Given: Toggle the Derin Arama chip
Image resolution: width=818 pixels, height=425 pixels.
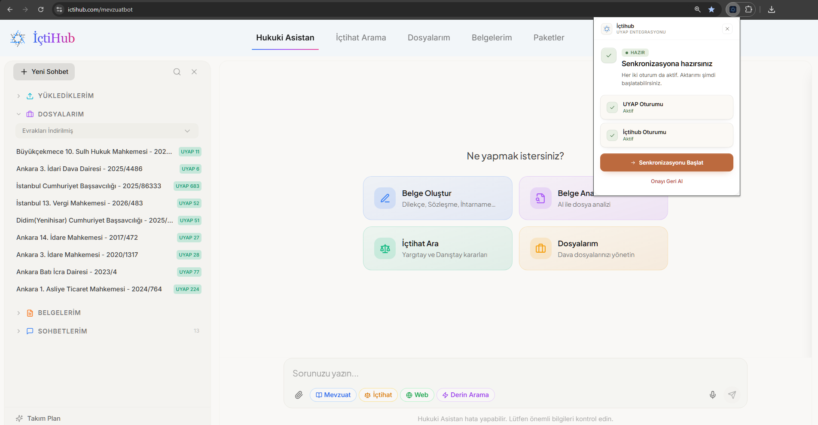Looking at the screenshot, I should point(466,395).
